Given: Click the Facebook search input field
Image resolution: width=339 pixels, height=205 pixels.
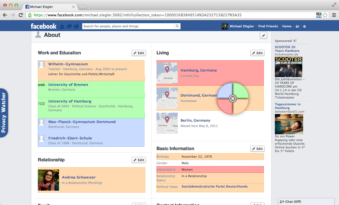Looking at the screenshot, I should [x=128, y=26].
